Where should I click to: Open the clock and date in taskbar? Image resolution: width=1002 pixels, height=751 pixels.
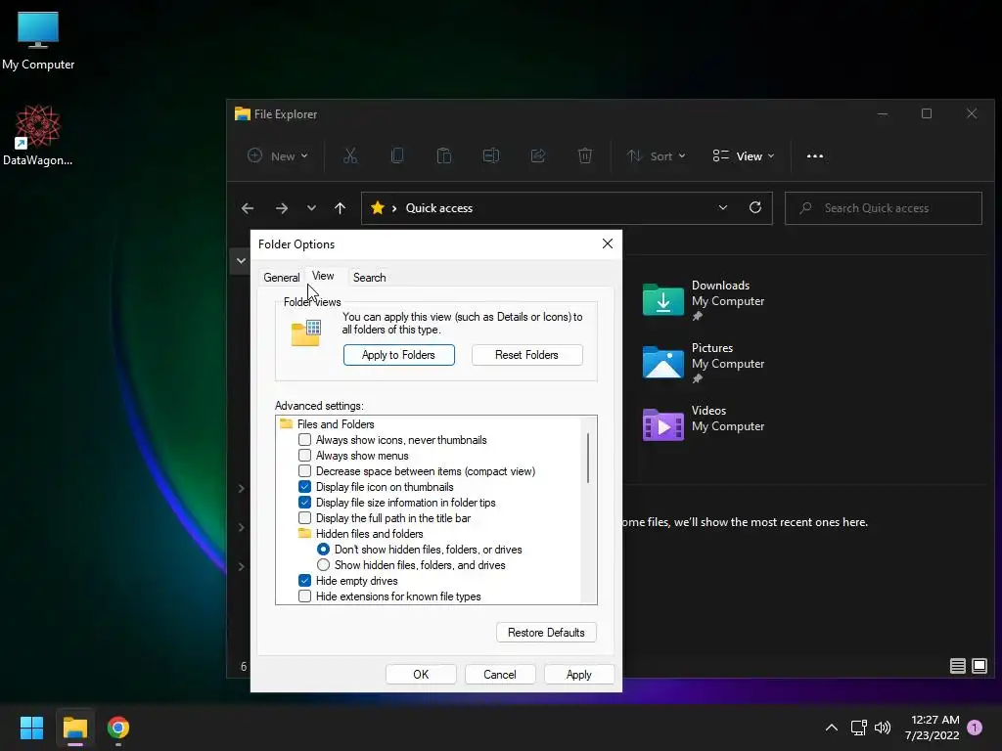[x=932, y=728]
